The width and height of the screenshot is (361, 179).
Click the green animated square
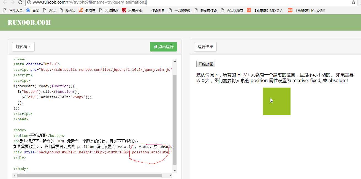coord(277,101)
